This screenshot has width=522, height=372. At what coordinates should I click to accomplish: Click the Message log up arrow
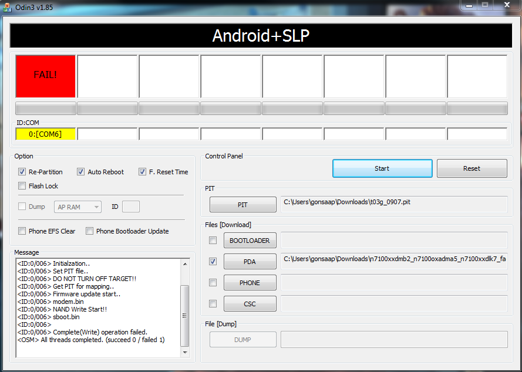click(185, 264)
